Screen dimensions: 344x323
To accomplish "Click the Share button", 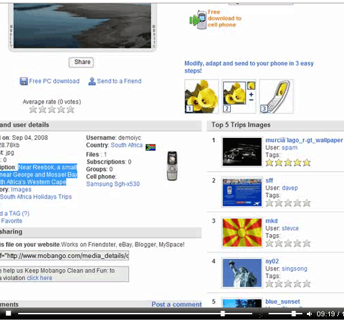I will click(81, 62).
